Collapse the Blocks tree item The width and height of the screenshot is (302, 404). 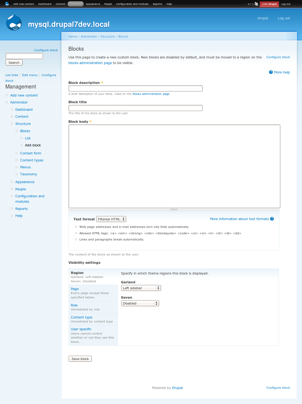pos(17,131)
